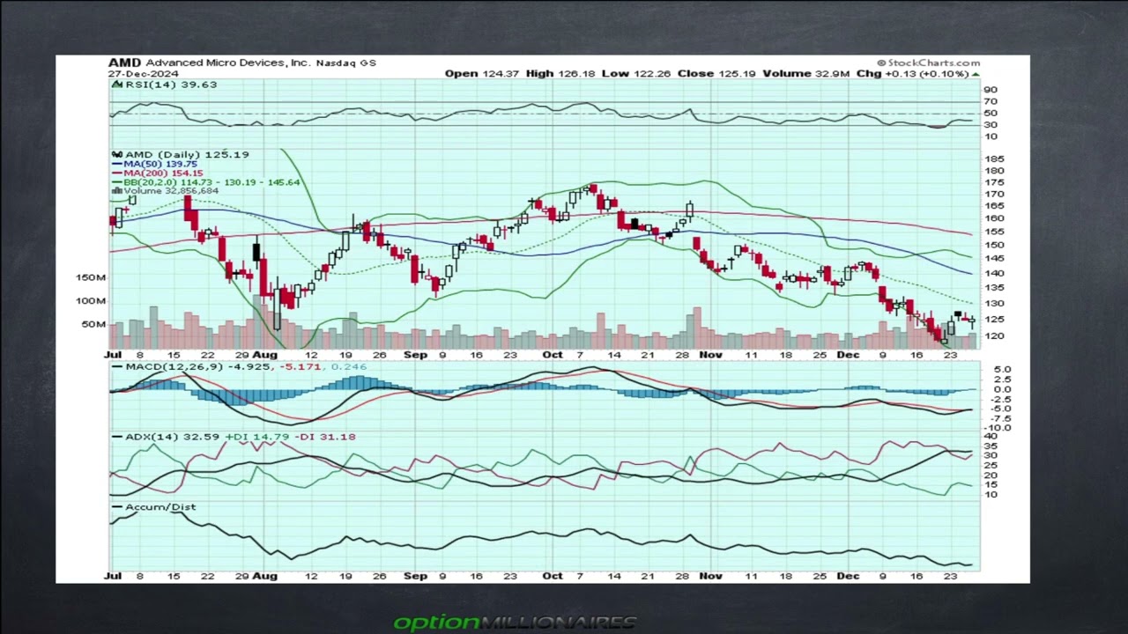Click the 'MA(50) 139.75' legend text
Screen dimensions: 1128x634
(x=160, y=164)
